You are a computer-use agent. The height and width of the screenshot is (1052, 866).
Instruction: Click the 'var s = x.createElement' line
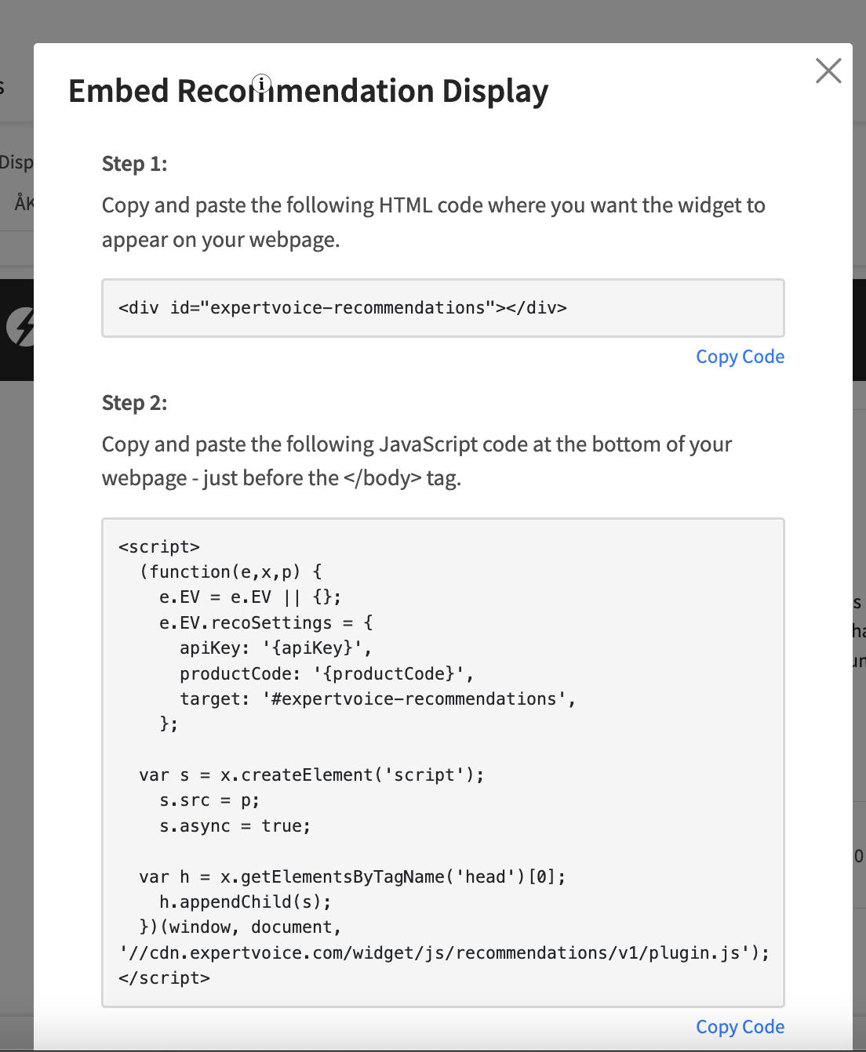(311, 775)
